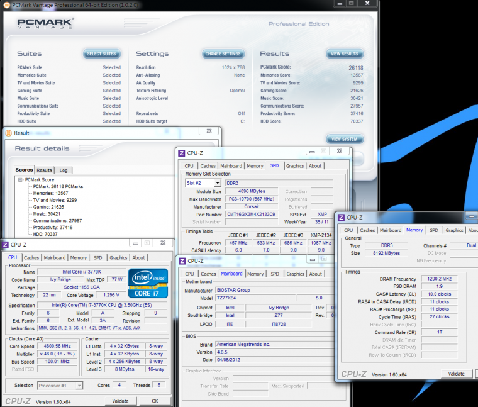Screen dimensions: 478x407
Task: Click the PCMark Vantage title bar icon
Action: [x=6, y=4]
